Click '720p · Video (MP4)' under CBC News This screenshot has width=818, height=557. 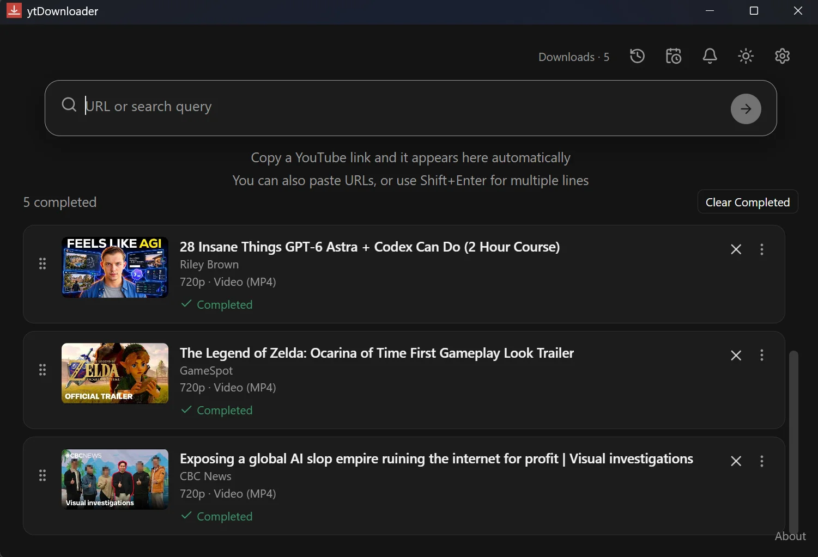pyautogui.click(x=228, y=494)
